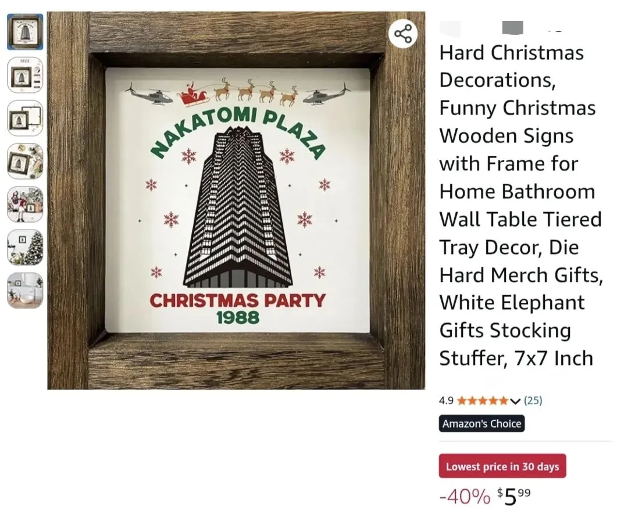Select the fifth thumbnail showing Santa
Viewport: 628px width, 509px height.
(25, 205)
